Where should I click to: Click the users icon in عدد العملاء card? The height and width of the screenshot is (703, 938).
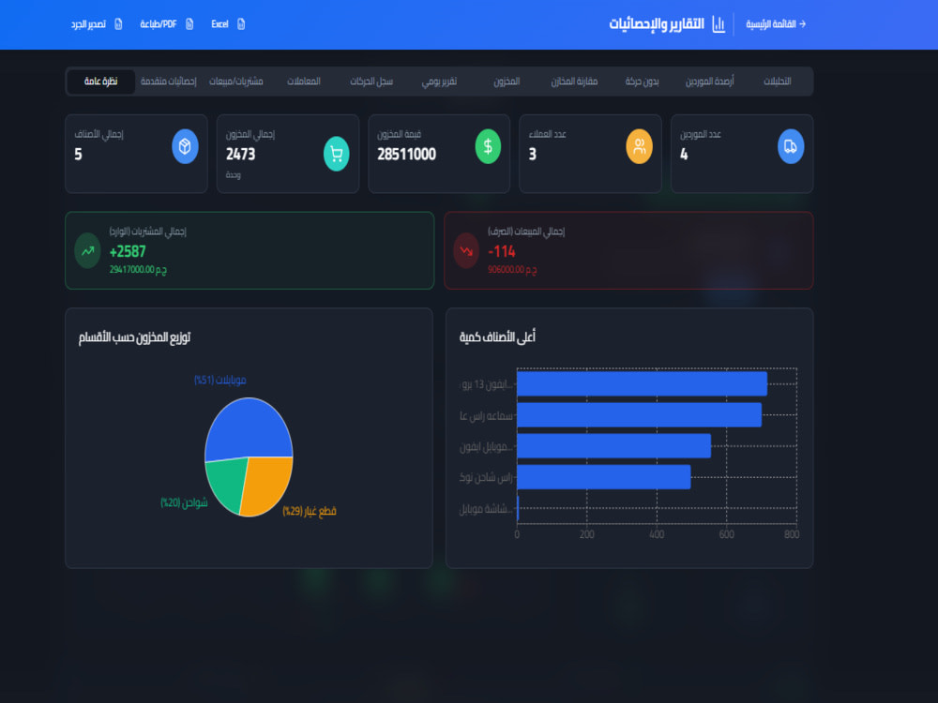(640, 146)
